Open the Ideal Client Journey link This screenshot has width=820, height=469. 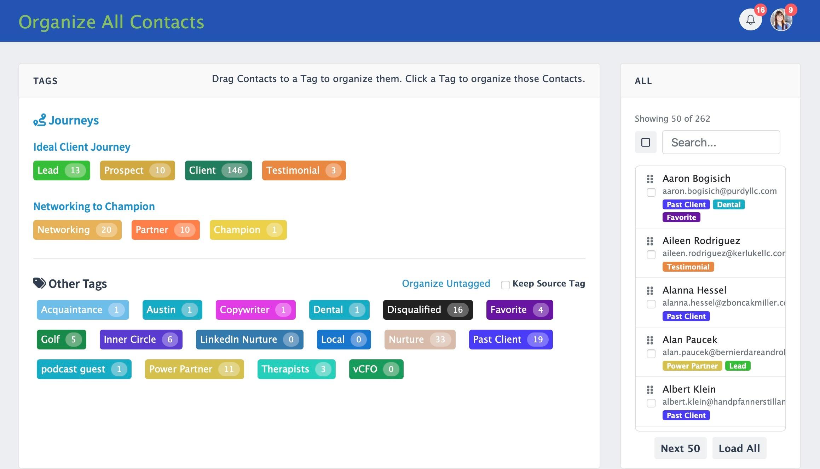pos(82,147)
